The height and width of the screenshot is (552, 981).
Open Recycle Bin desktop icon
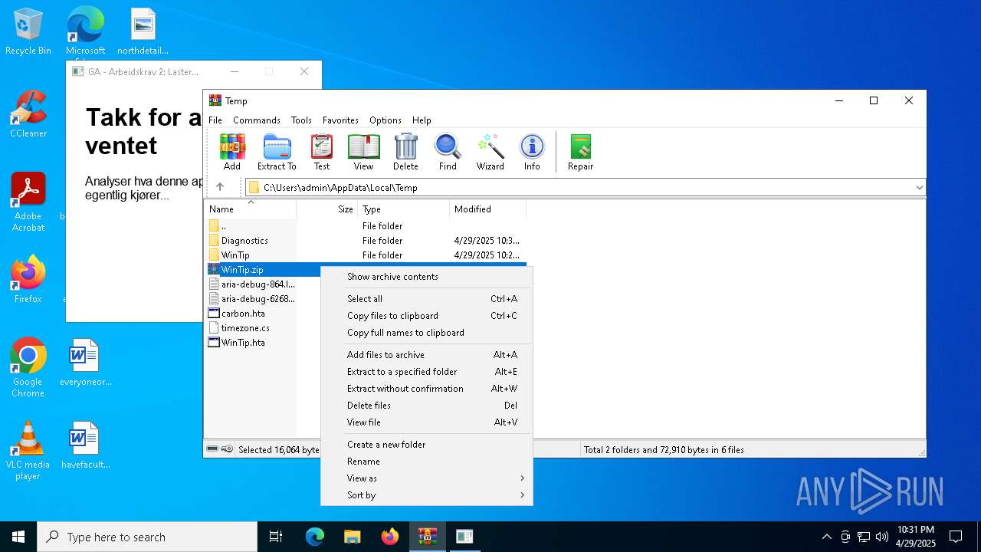[x=28, y=31]
